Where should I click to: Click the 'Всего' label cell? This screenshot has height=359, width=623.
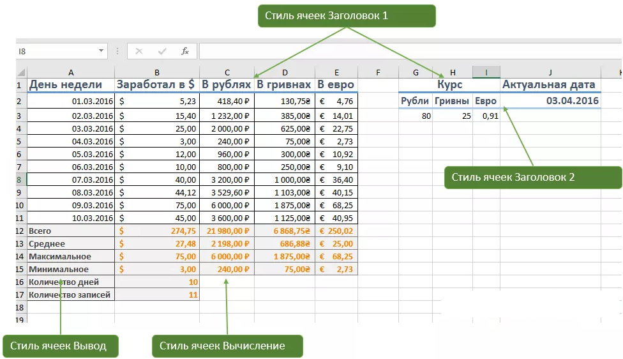[71, 231]
